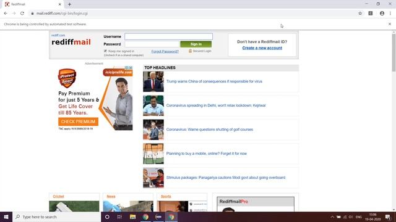Click the Type here to search taskbar box
The height and width of the screenshot is (222, 396).
point(56,216)
